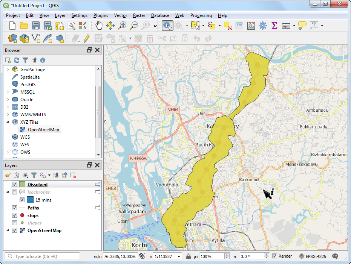Open the attribute table icon

(x=239, y=26)
